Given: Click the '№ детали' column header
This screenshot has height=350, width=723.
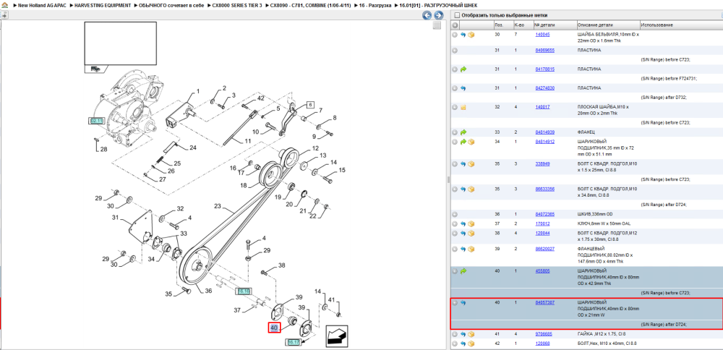Looking at the screenshot, I should coord(555,25).
